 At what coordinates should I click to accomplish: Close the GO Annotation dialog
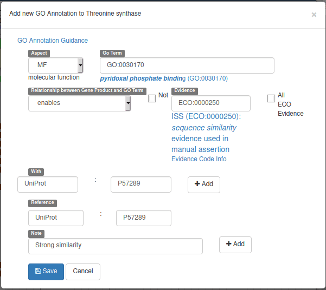click(314, 15)
